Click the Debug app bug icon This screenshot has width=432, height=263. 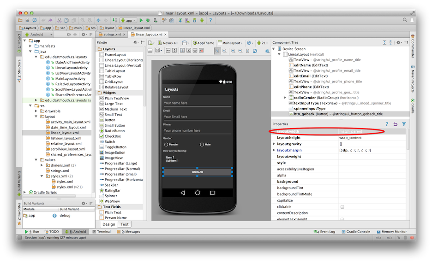[x=148, y=21]
